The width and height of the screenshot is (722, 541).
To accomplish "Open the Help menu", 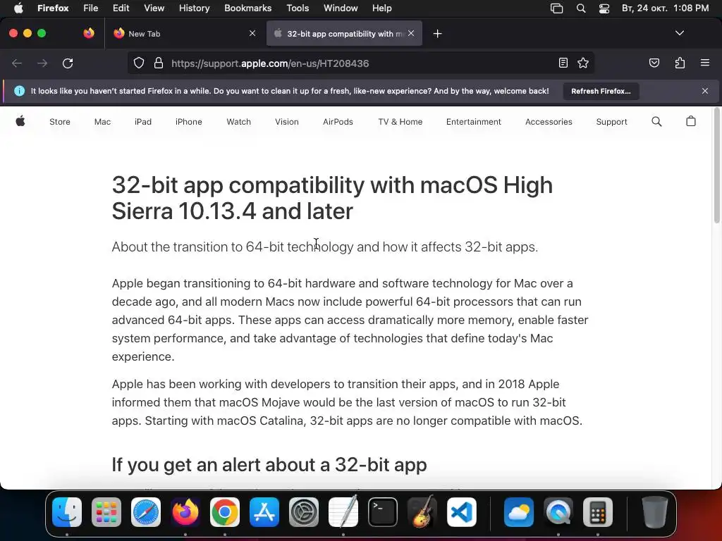I will pyautogui.click(x=381, y=8).
